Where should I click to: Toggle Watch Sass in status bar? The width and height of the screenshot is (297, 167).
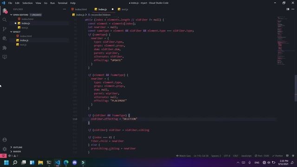pyautogui.click(x=184, y=156)
